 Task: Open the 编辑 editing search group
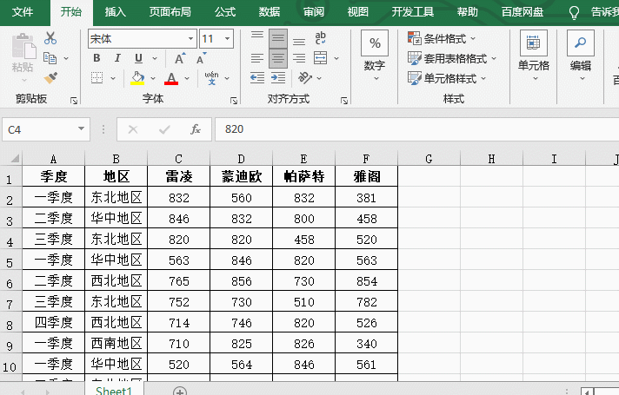[x=581, y=56]
